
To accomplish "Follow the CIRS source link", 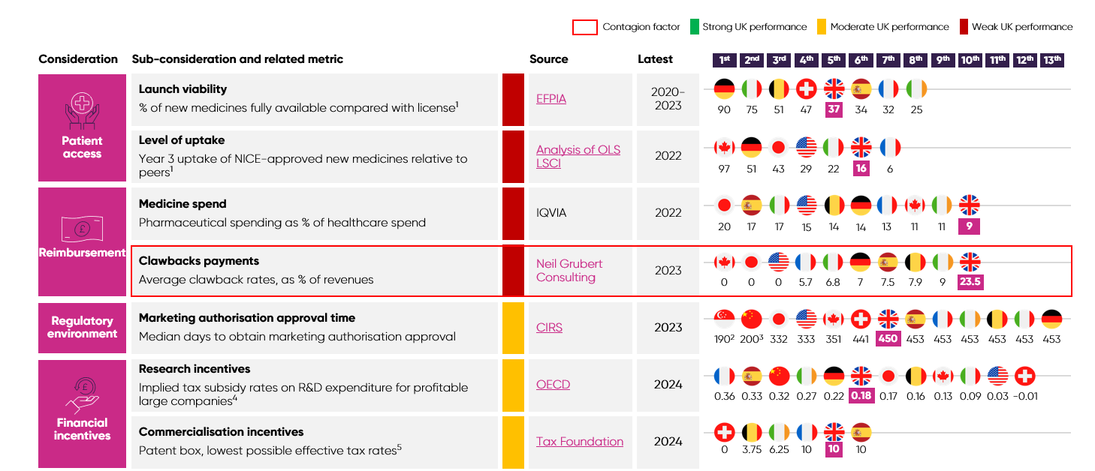I will click(549, 328).
